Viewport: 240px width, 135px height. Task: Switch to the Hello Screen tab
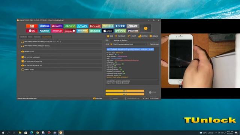(46, 37)
